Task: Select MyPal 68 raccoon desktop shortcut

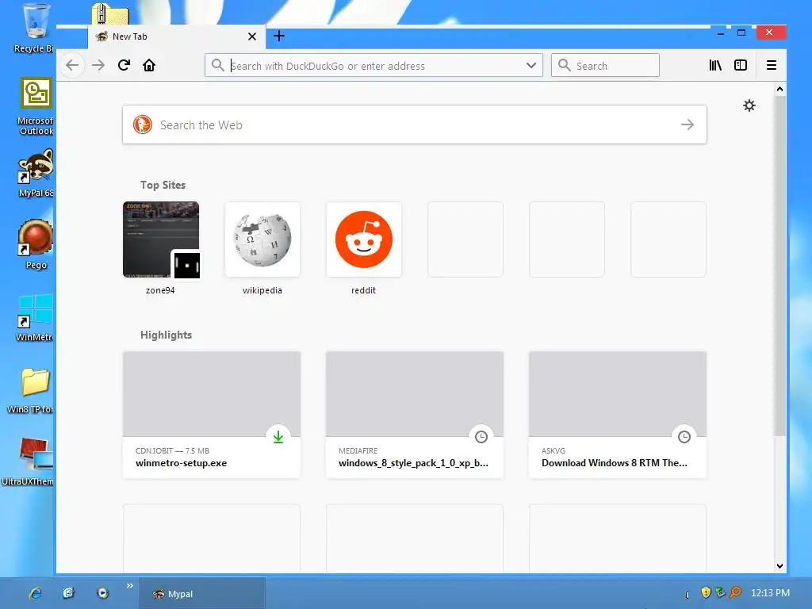Action: pyautogui.click(x=35, y=174)
